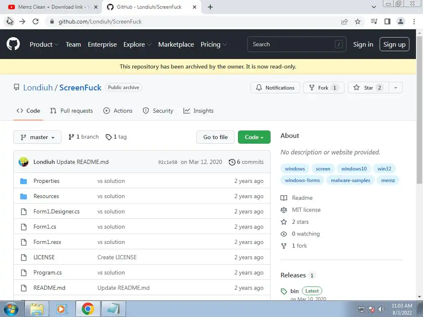Click the Sign up button
This screenshot has width=423, height=317.
click(394, 45)
